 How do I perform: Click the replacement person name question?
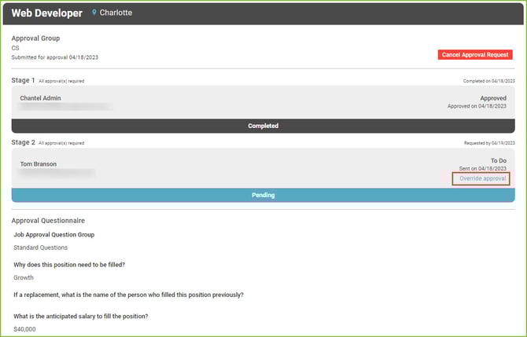coord(128,295)
